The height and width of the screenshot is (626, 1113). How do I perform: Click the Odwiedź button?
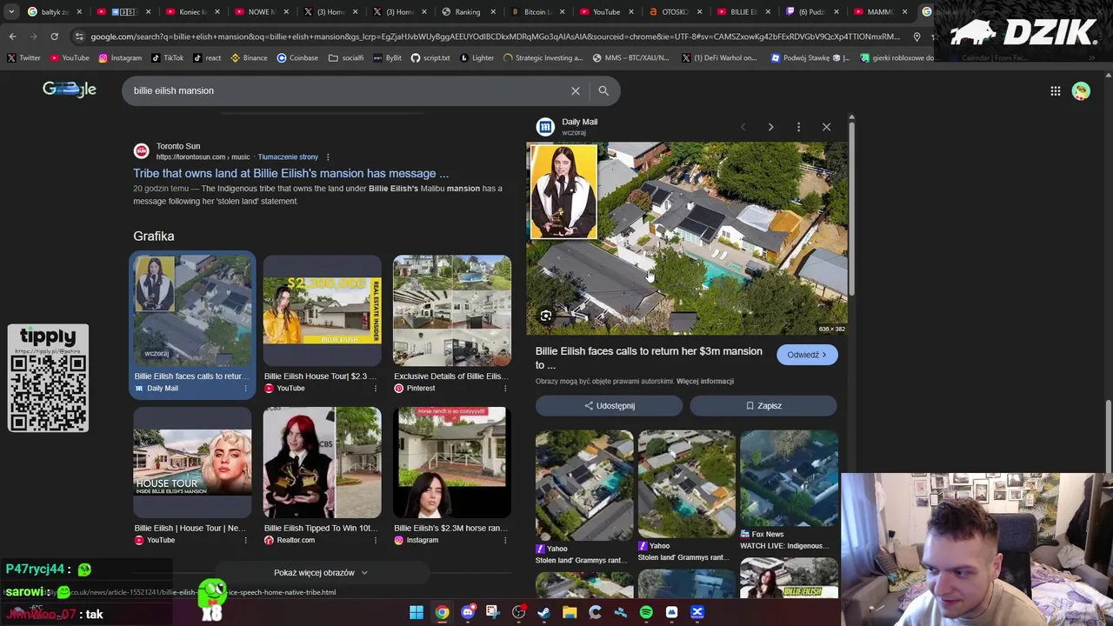point(807,355)
